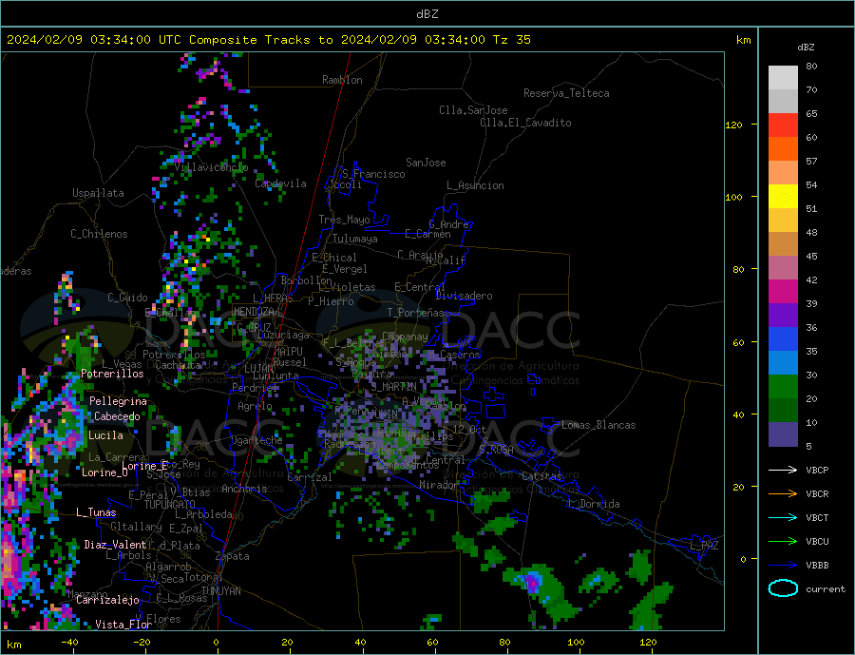855x655 pixels.
Task: Click the cyan VBCT arrow in legend
Action: (783, 517)
